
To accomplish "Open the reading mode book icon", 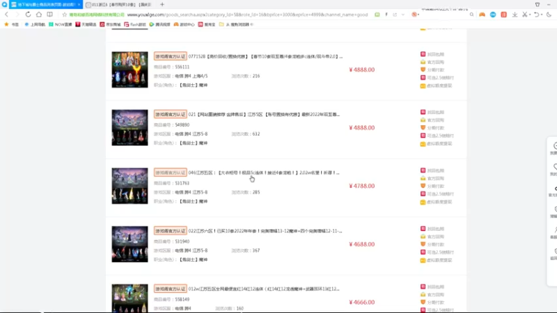I will 49,15.
